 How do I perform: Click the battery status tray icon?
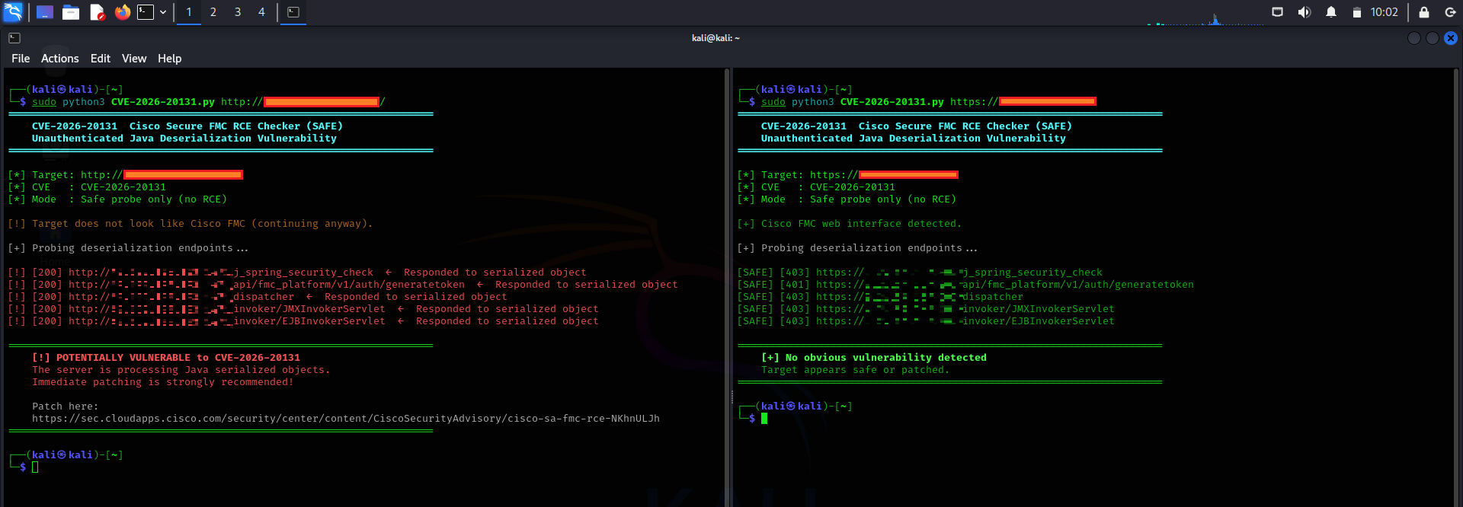pos(1356,12)
